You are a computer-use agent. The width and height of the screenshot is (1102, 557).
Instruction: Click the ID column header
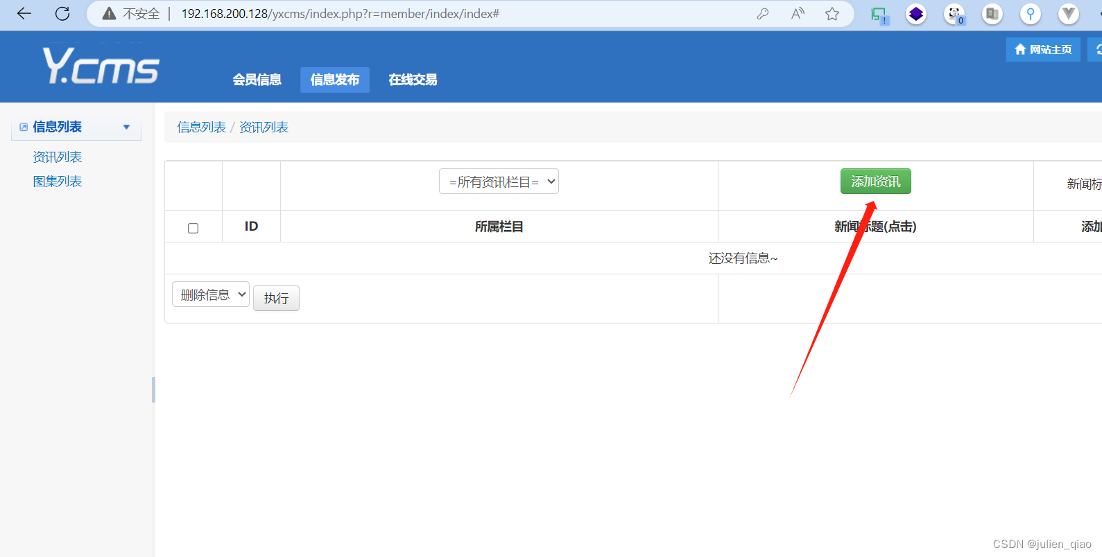pyautogui.click(x=251, y=227)
